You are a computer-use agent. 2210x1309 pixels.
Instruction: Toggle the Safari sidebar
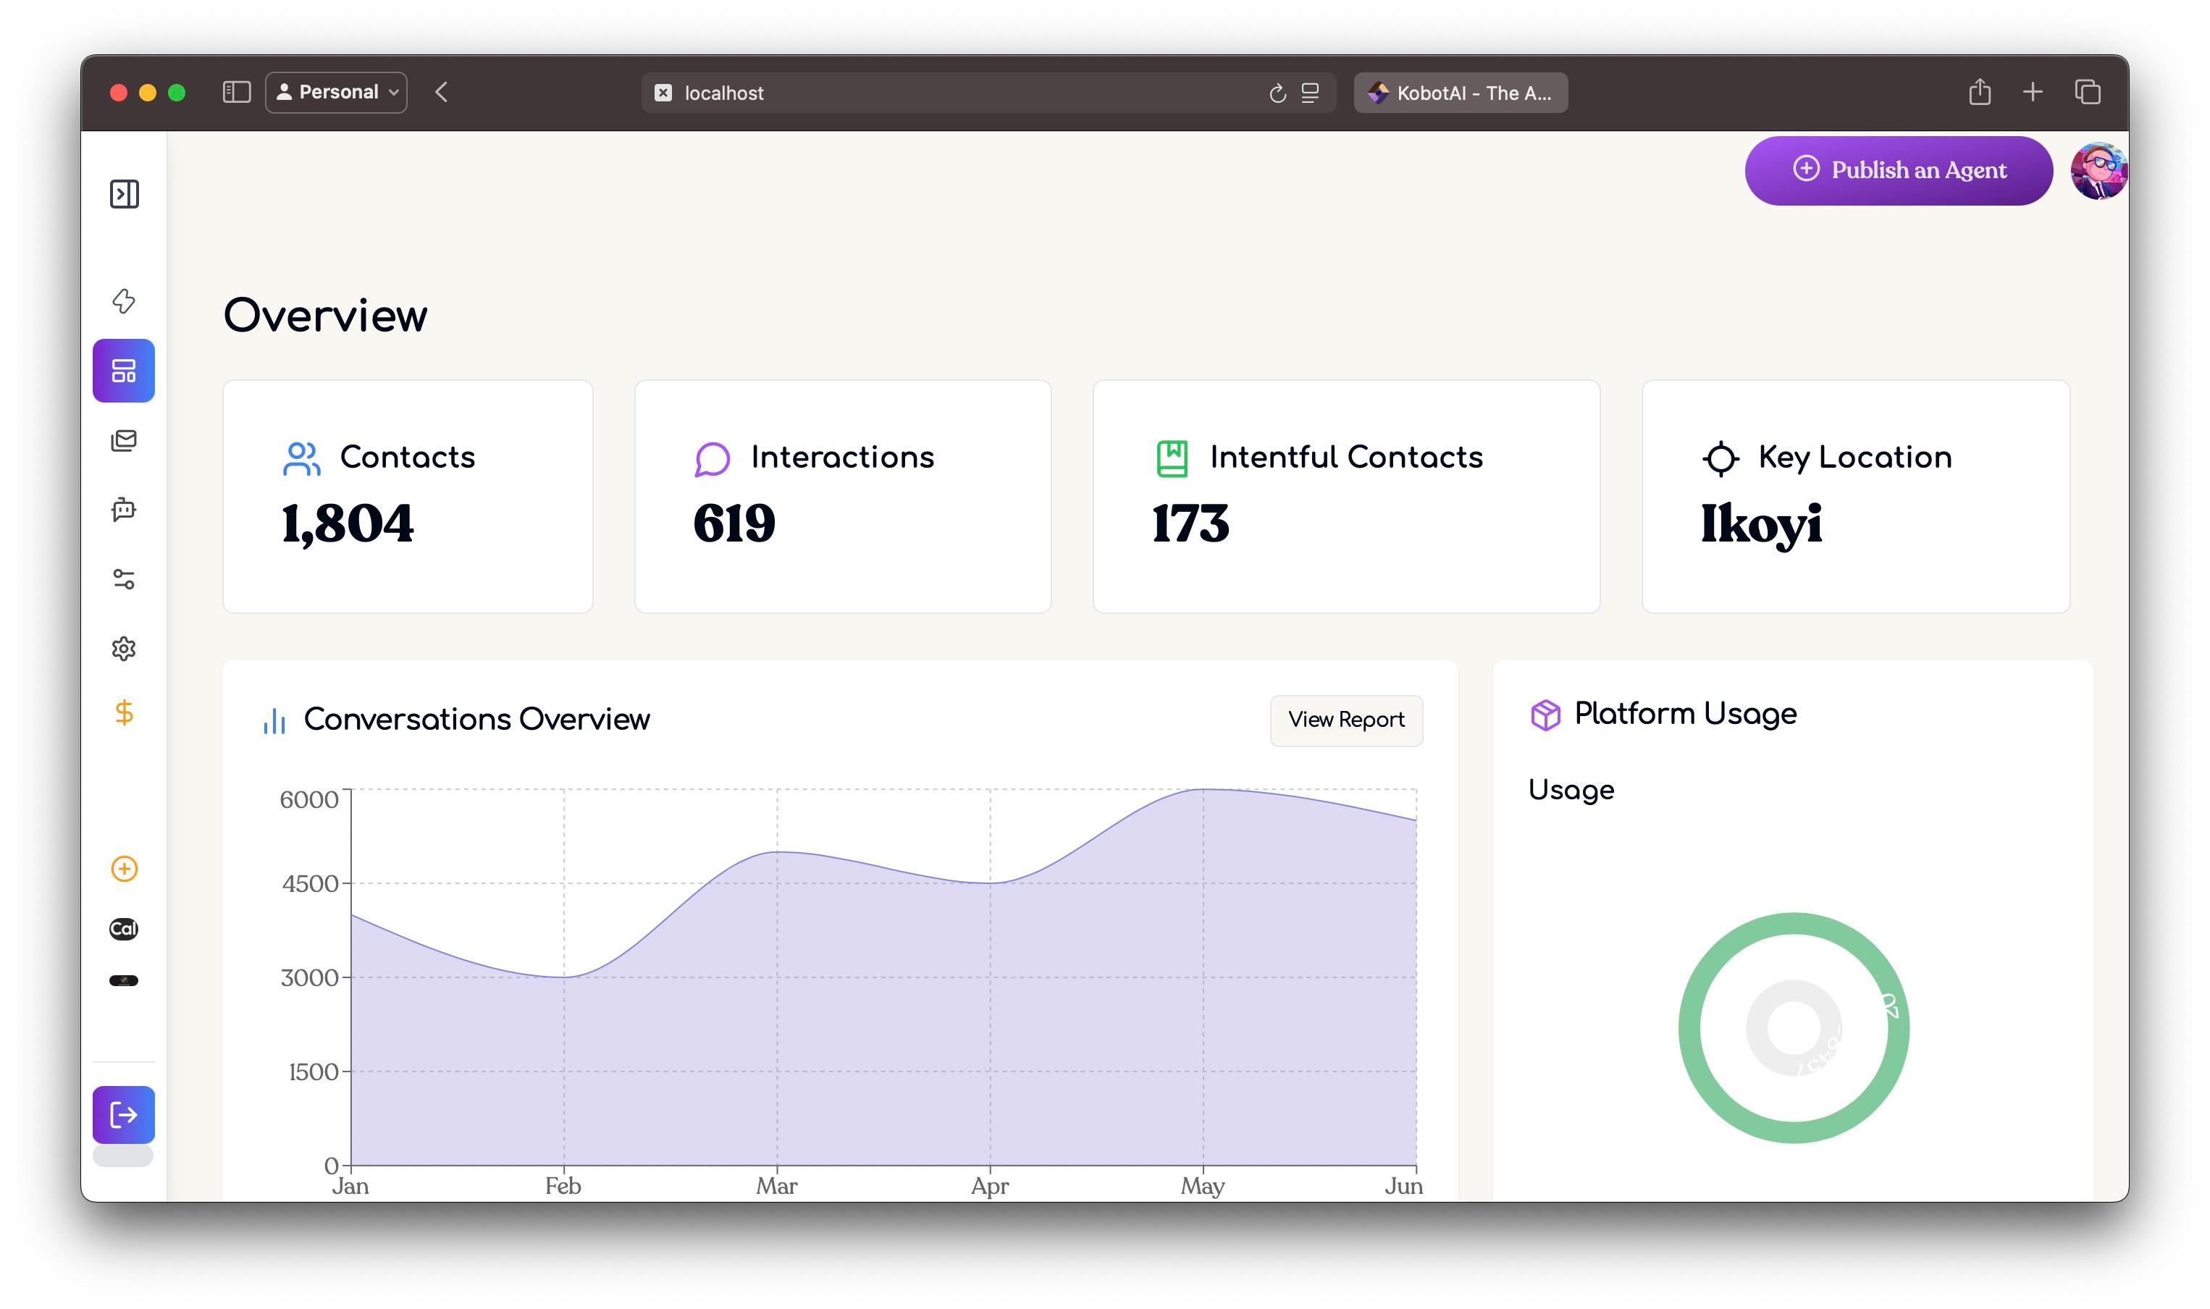pos(237,93)
